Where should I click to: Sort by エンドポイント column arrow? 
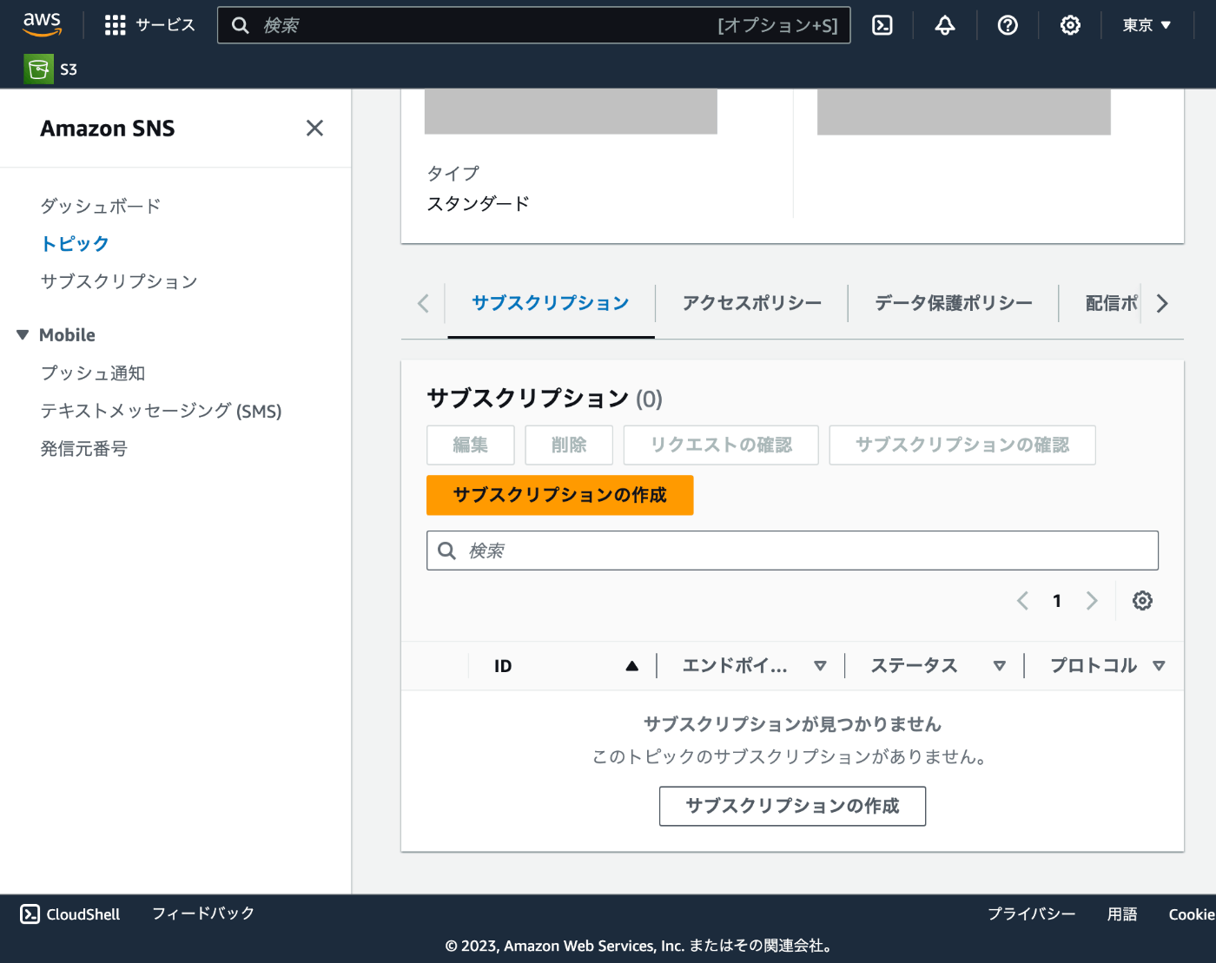tap(820, 666)
